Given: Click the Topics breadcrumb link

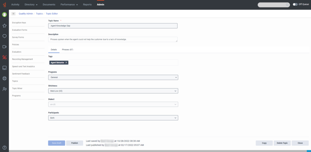Looking at the screenshot, I should [39, 14].
